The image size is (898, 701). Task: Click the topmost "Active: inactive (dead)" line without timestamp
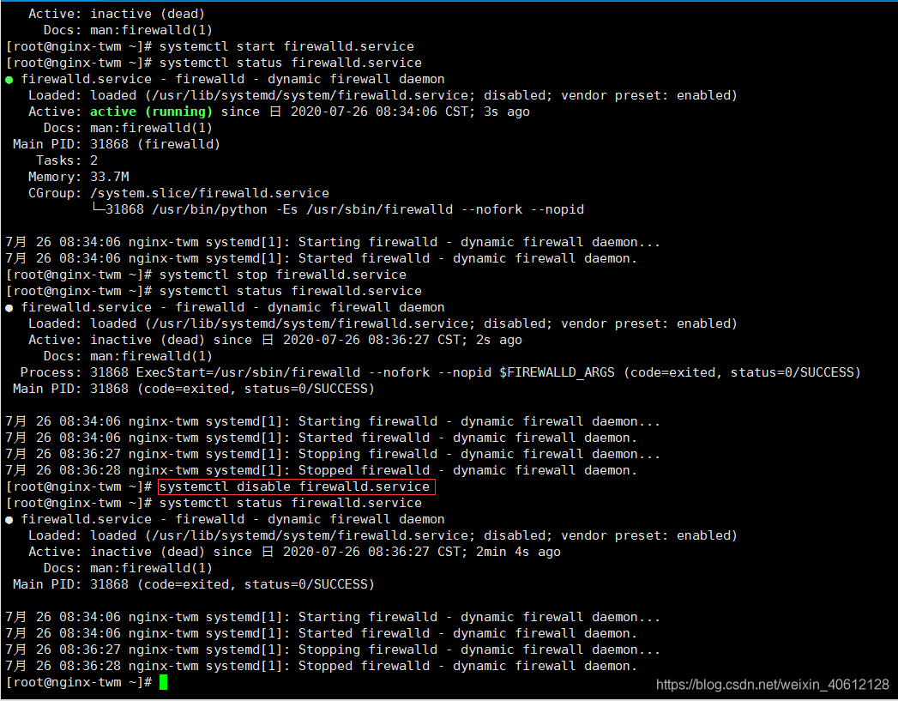coord(117,14)
